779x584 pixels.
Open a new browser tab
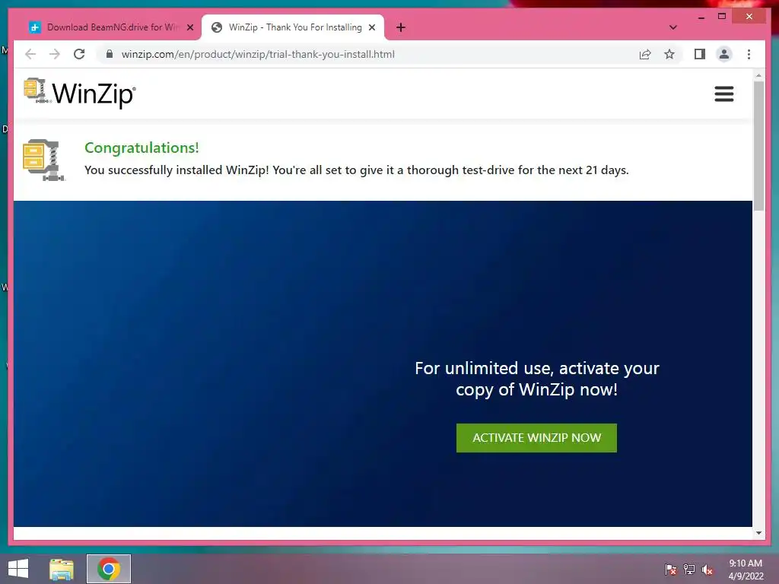(401, 27)
